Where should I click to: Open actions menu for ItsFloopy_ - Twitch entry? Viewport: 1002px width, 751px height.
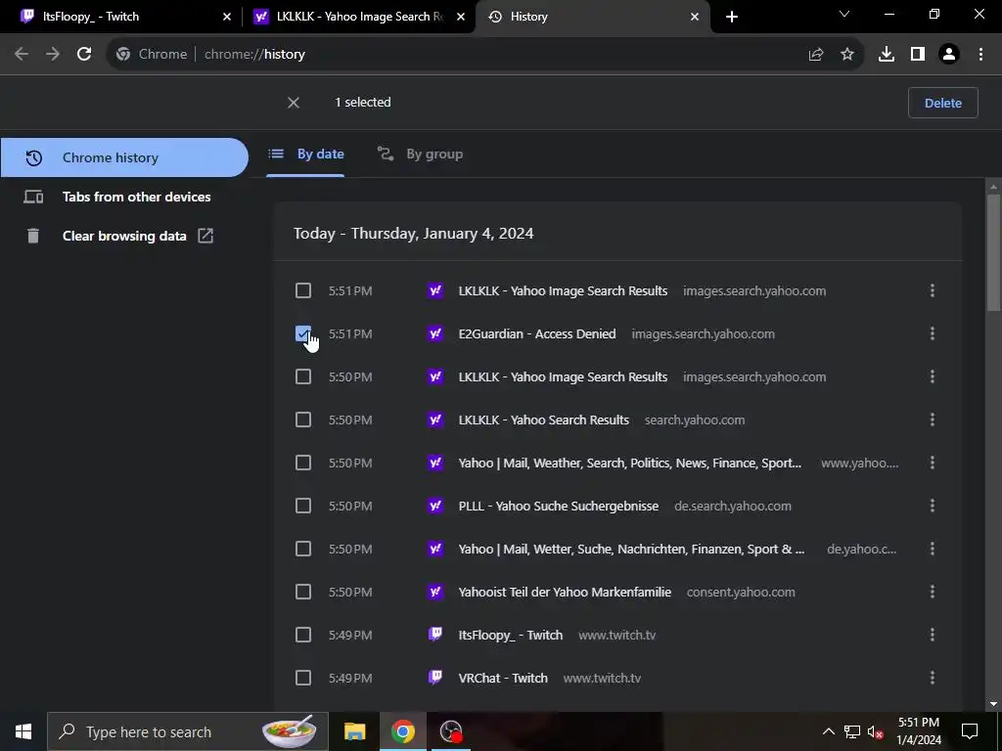pos(933,635)
